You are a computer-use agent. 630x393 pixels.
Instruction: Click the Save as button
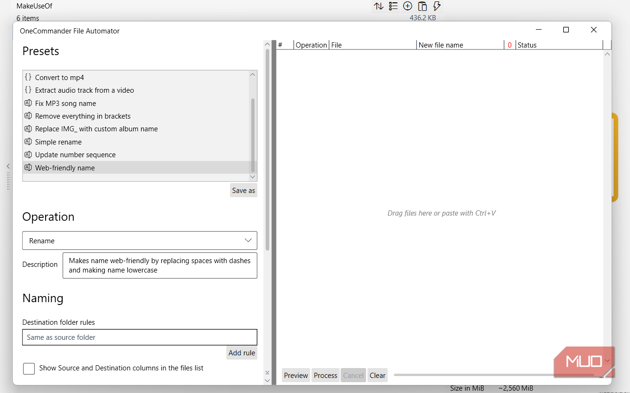click(243, 190)
